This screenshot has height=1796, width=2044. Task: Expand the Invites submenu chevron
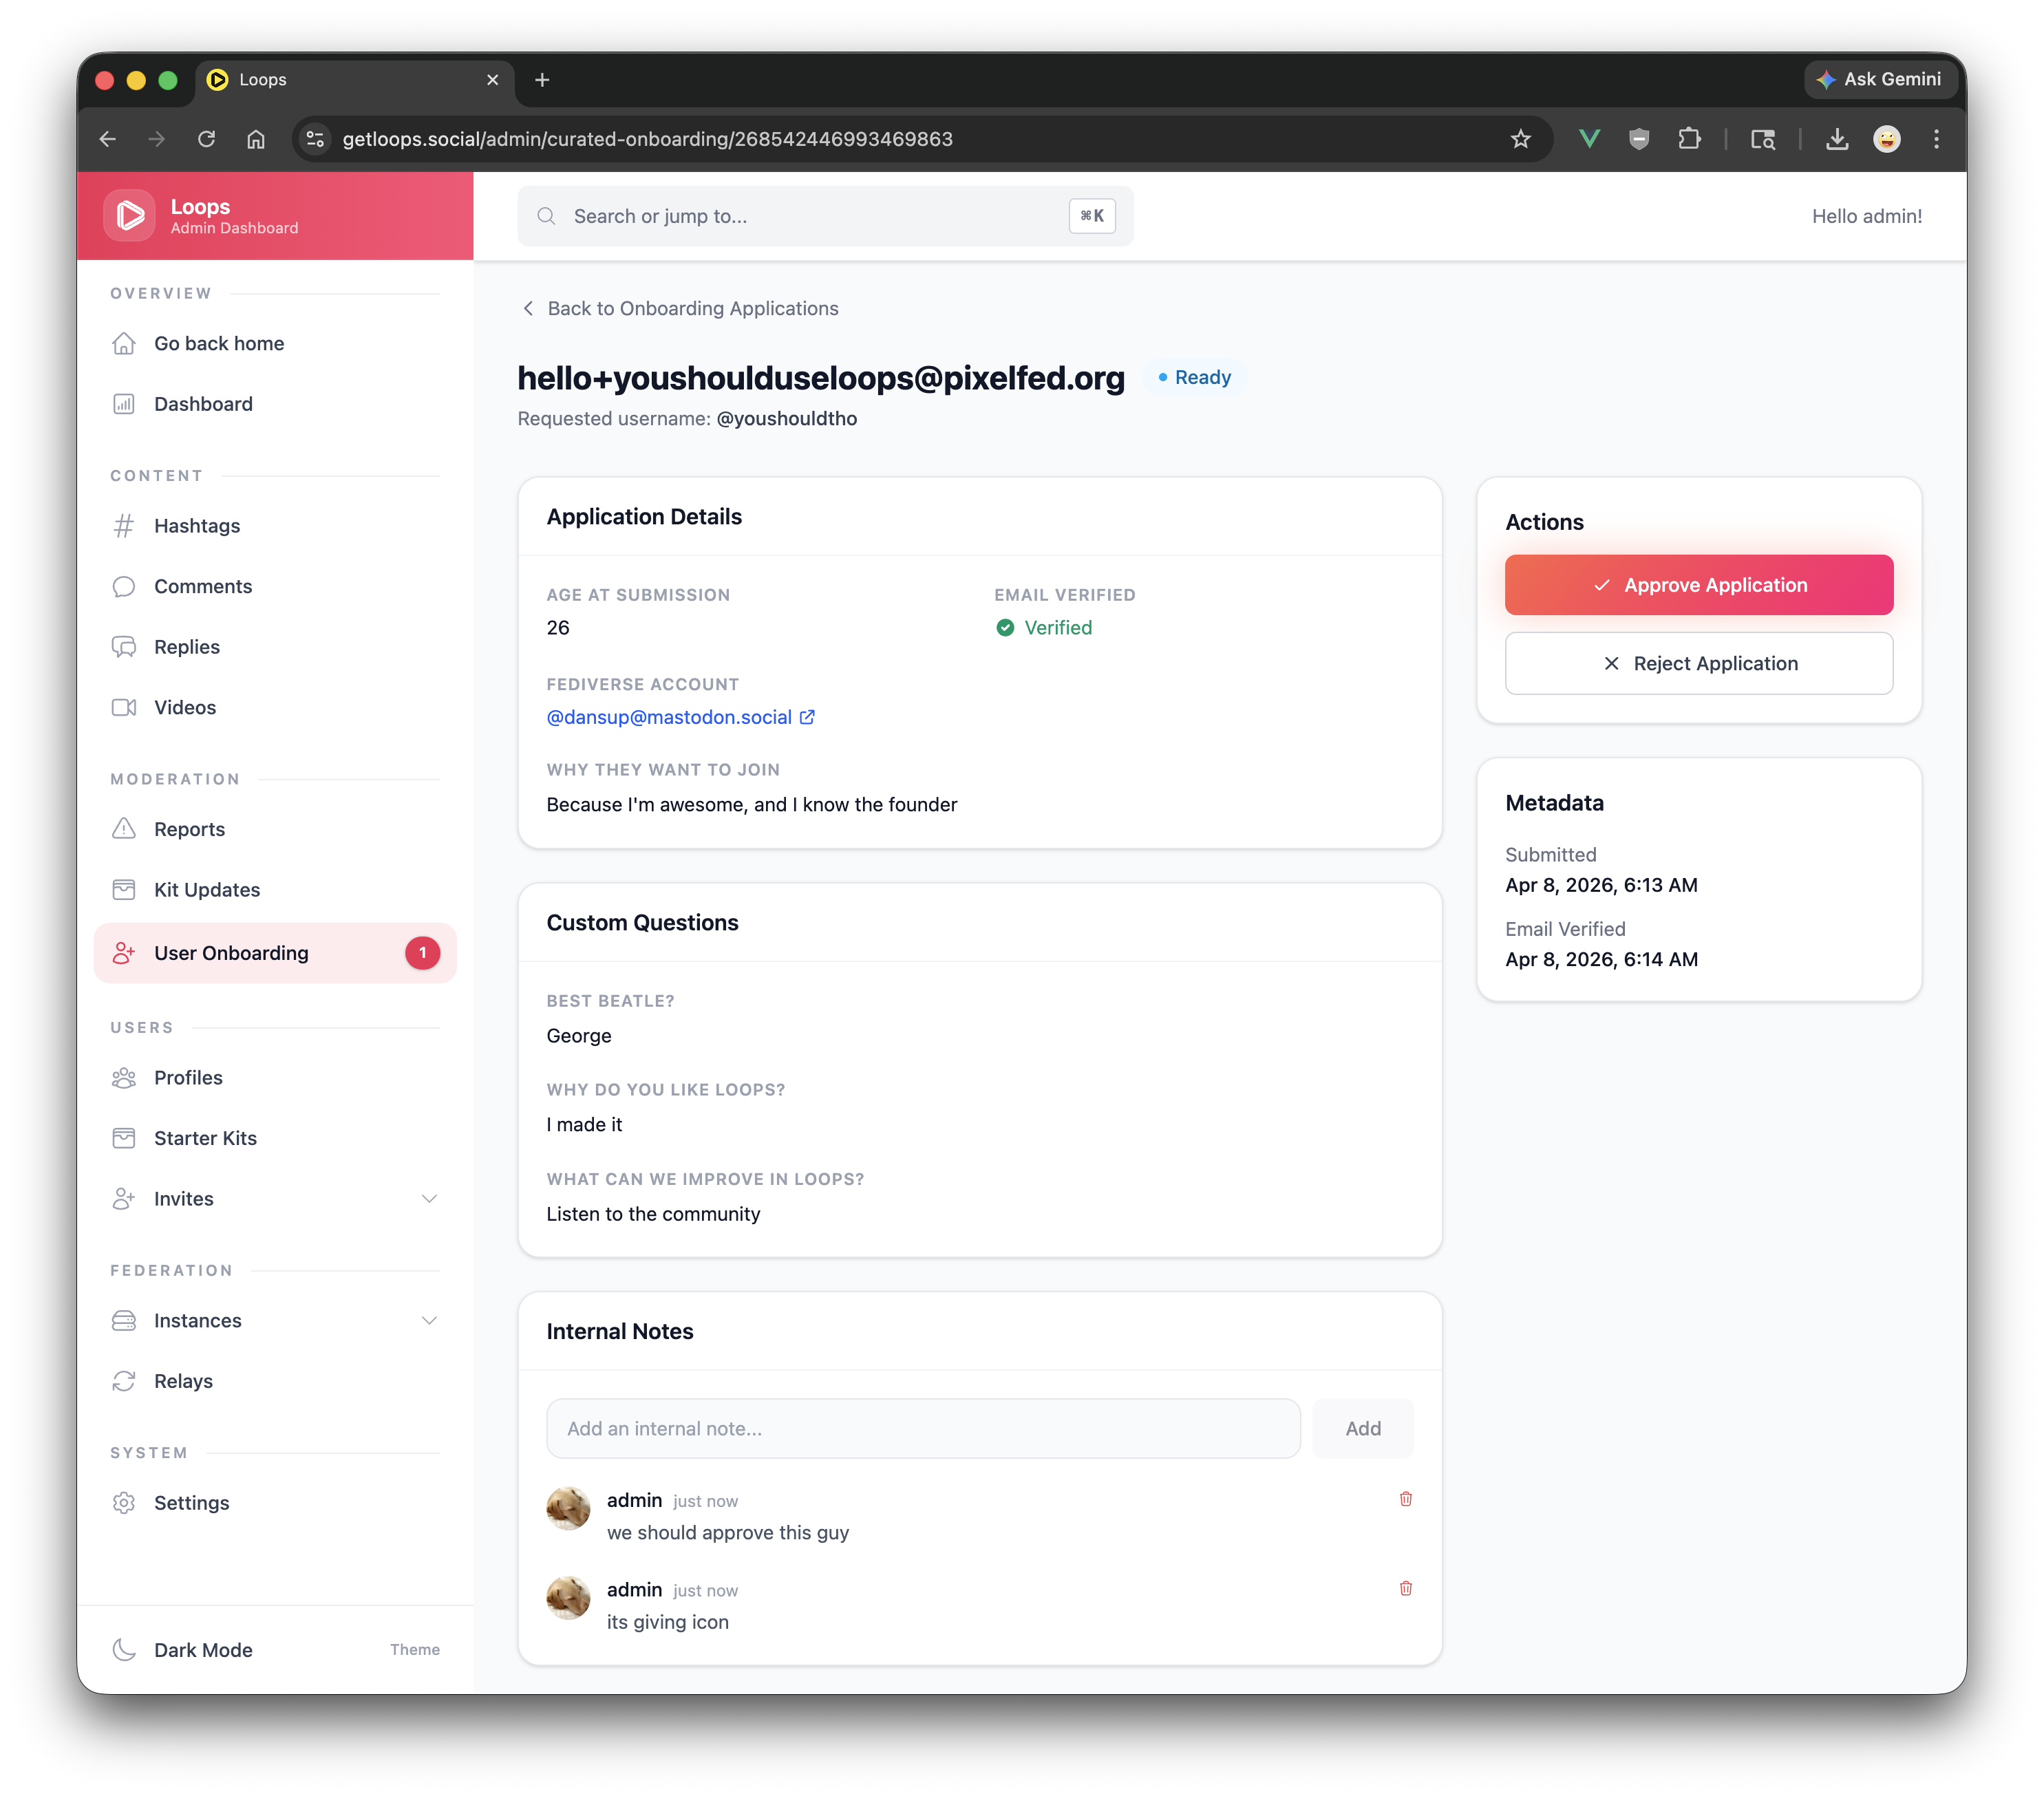point(429,1199)
